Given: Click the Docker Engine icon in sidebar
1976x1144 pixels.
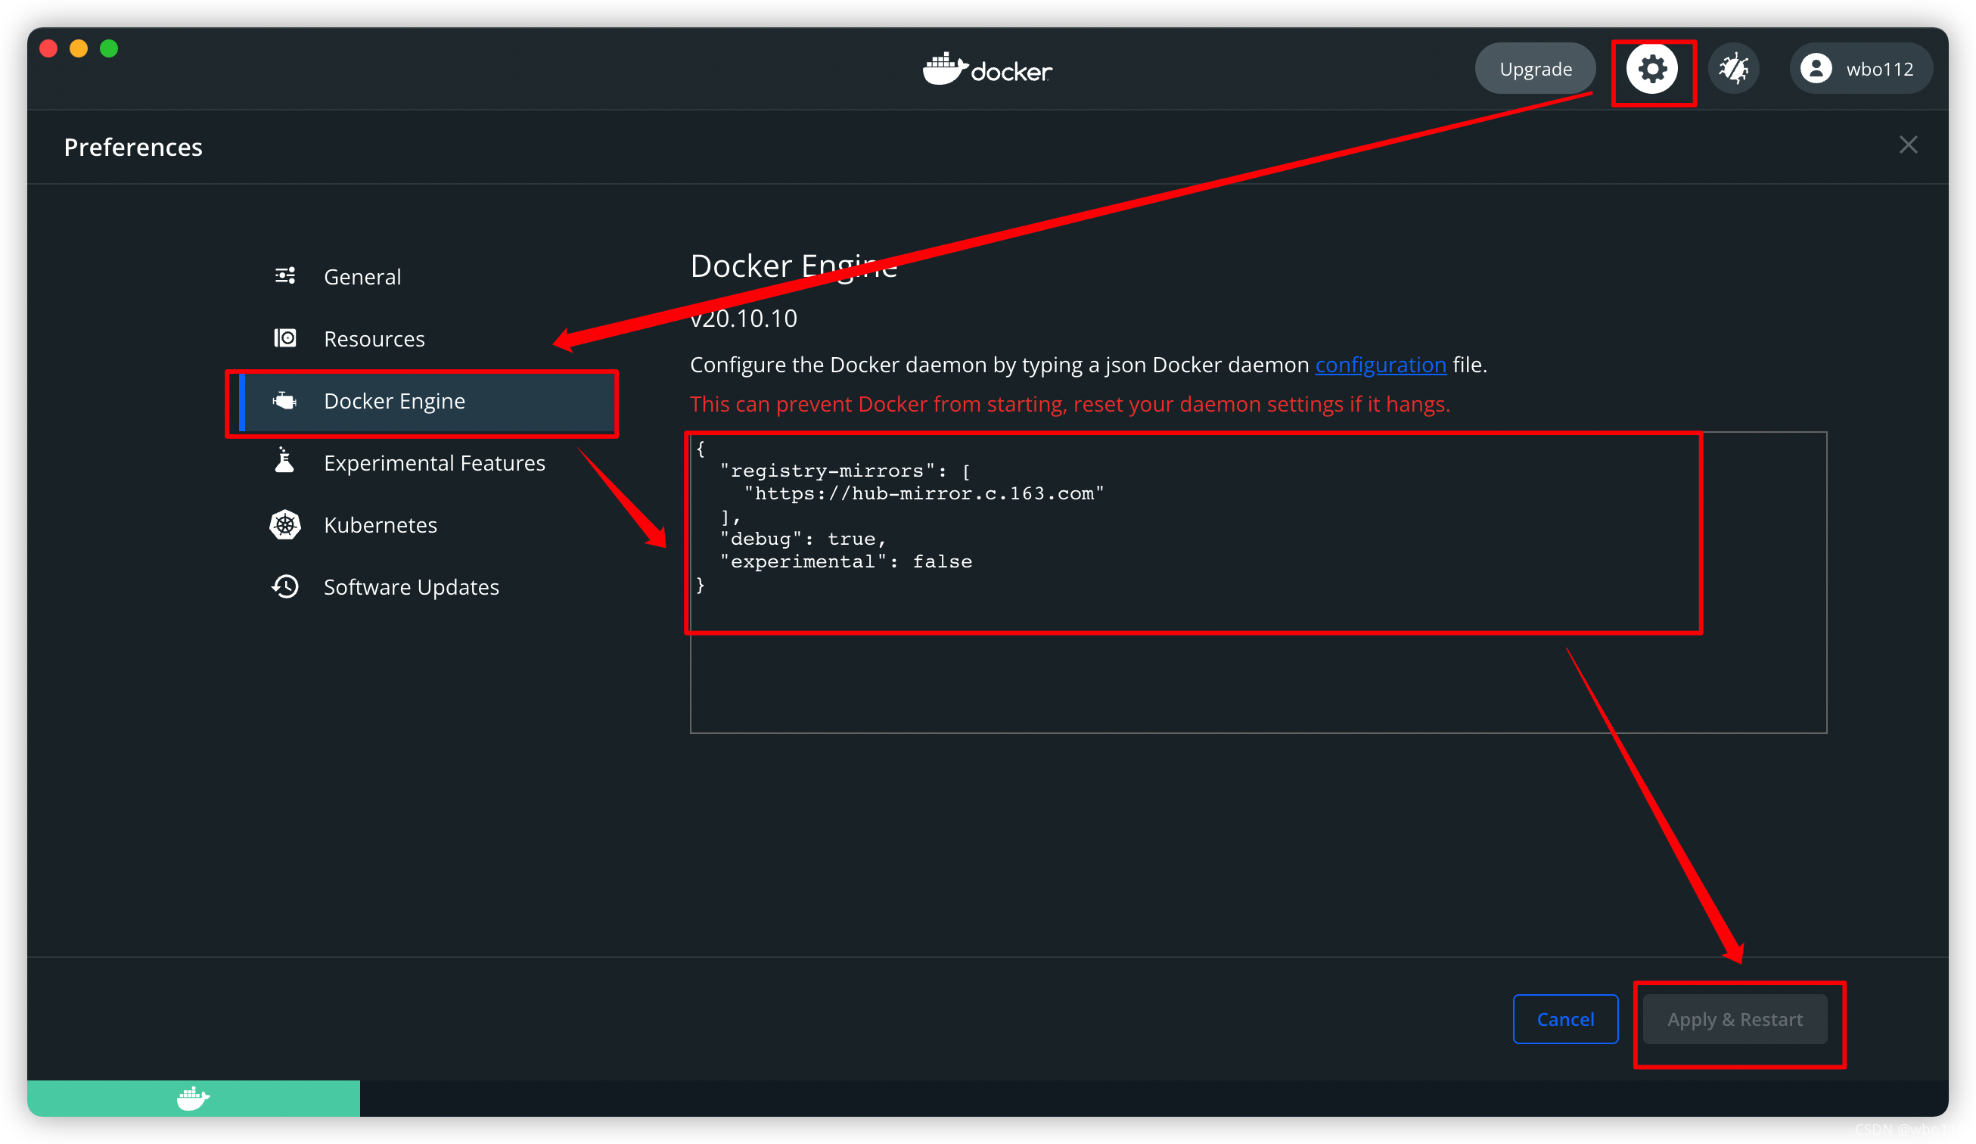Looking at the screenshot, I should tap(284, 401).
